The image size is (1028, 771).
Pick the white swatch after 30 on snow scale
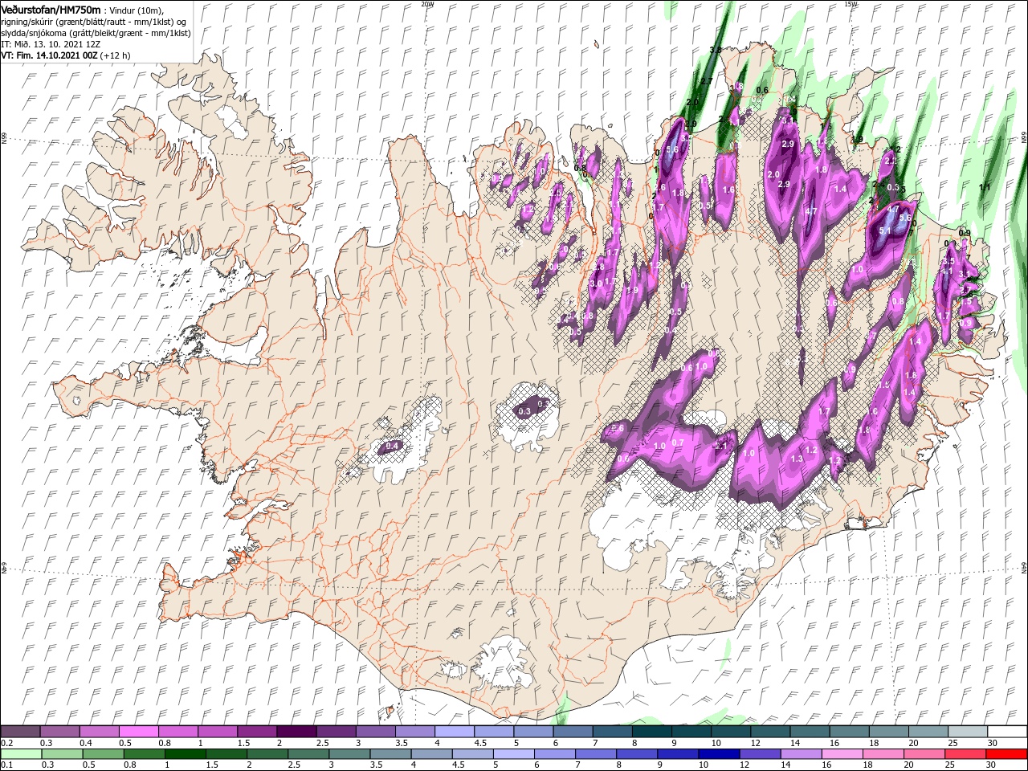coord(1006,732)
